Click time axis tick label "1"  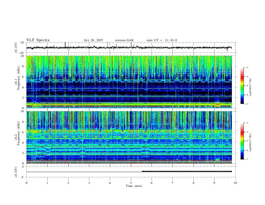point(47,183)
